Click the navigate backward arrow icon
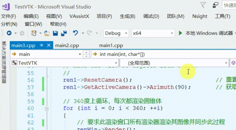The height and width of the screenshot is (130, 236). [x=9, y=33]
